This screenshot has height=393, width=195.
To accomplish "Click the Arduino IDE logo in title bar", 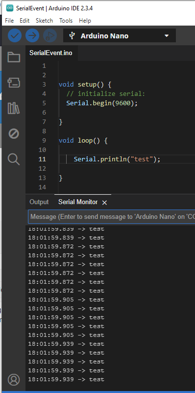I will pos(10,8).
